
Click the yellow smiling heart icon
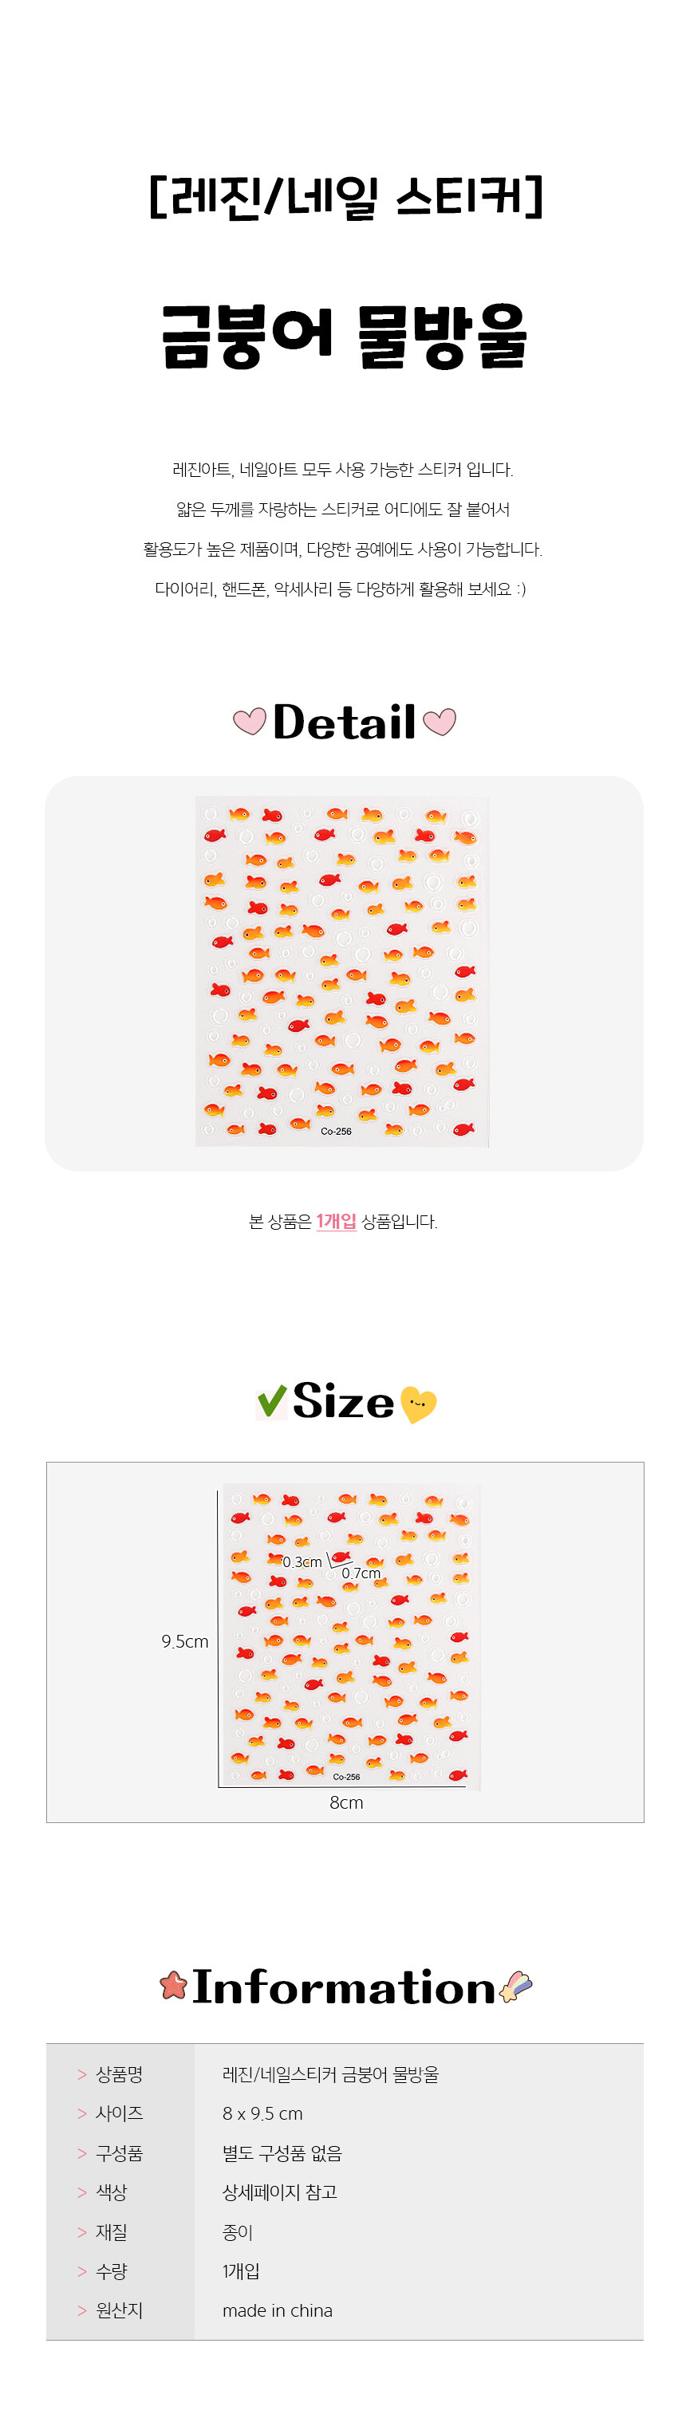418,1404
